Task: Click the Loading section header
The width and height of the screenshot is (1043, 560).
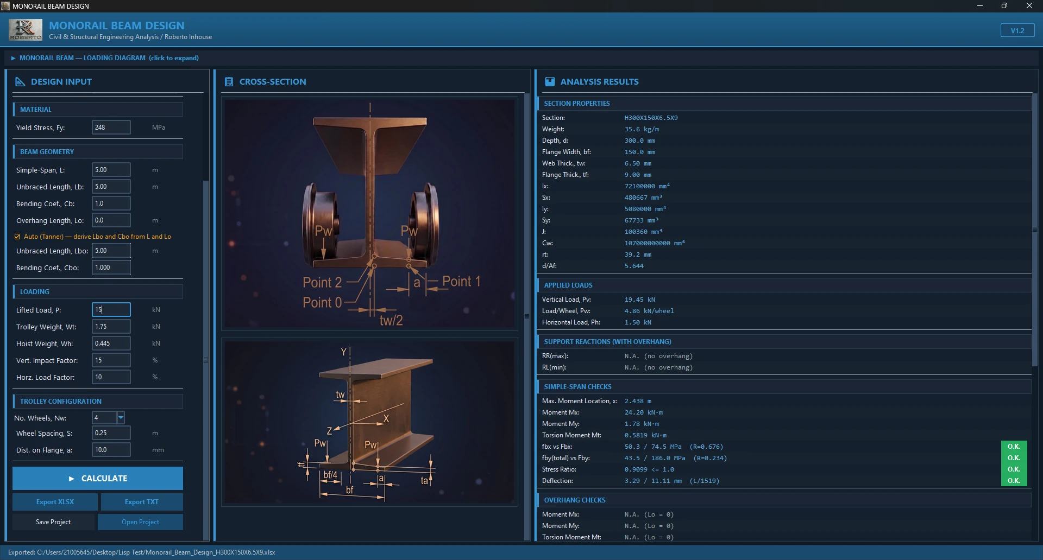Action: [x=98, y=291]
